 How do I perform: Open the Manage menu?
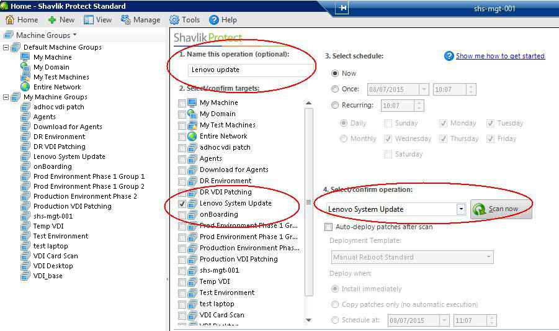[141, 20]
